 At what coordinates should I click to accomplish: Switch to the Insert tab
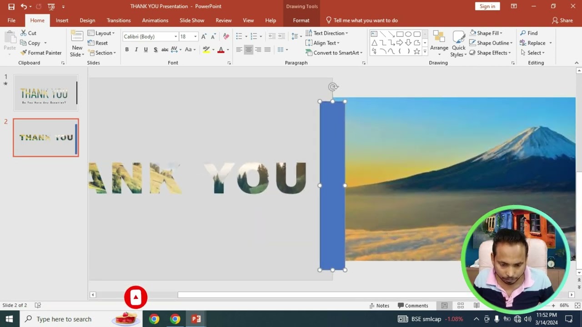(62, 20)
